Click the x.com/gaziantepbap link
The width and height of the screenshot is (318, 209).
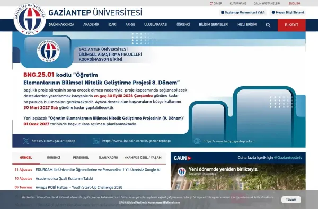[54, 141]
